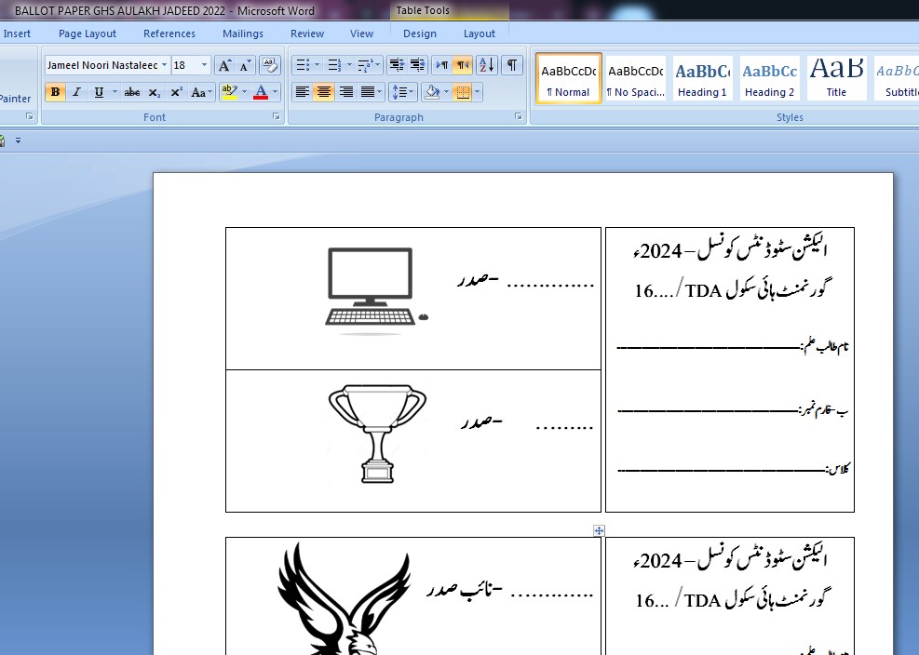Switch to left-to-right text direction

tap(441, 65)
